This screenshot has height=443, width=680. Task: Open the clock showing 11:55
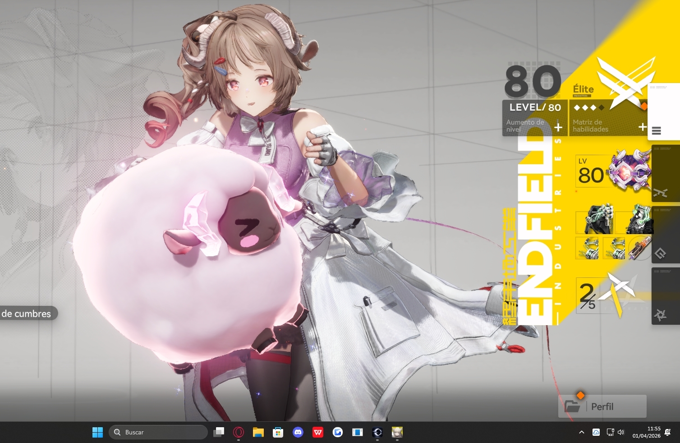coord(646,432)
